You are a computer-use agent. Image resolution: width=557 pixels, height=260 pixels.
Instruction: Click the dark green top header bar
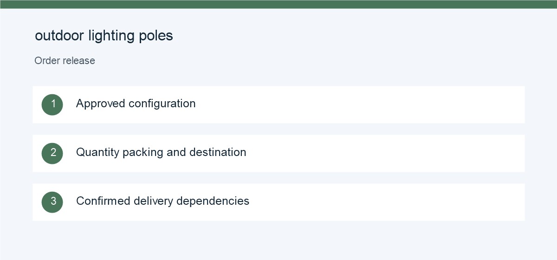[x=278, y=4]
